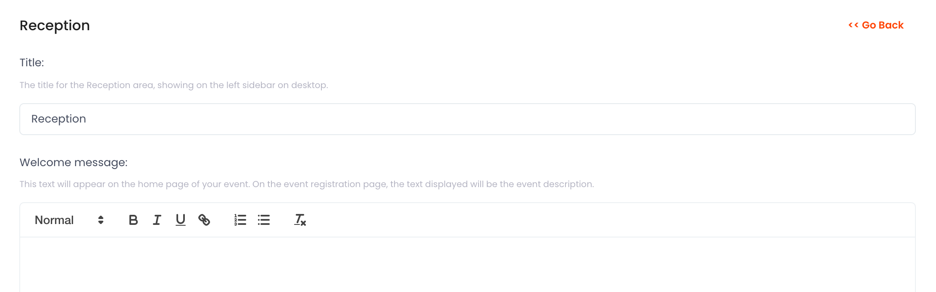
Task: Toggle bold formatting in the editor toolbar
Action: tap(133, 220)
